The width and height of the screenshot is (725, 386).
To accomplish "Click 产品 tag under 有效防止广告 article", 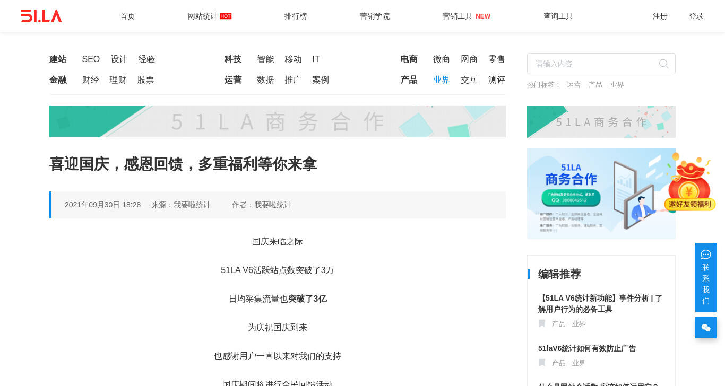I will click(x=559, y=363).
